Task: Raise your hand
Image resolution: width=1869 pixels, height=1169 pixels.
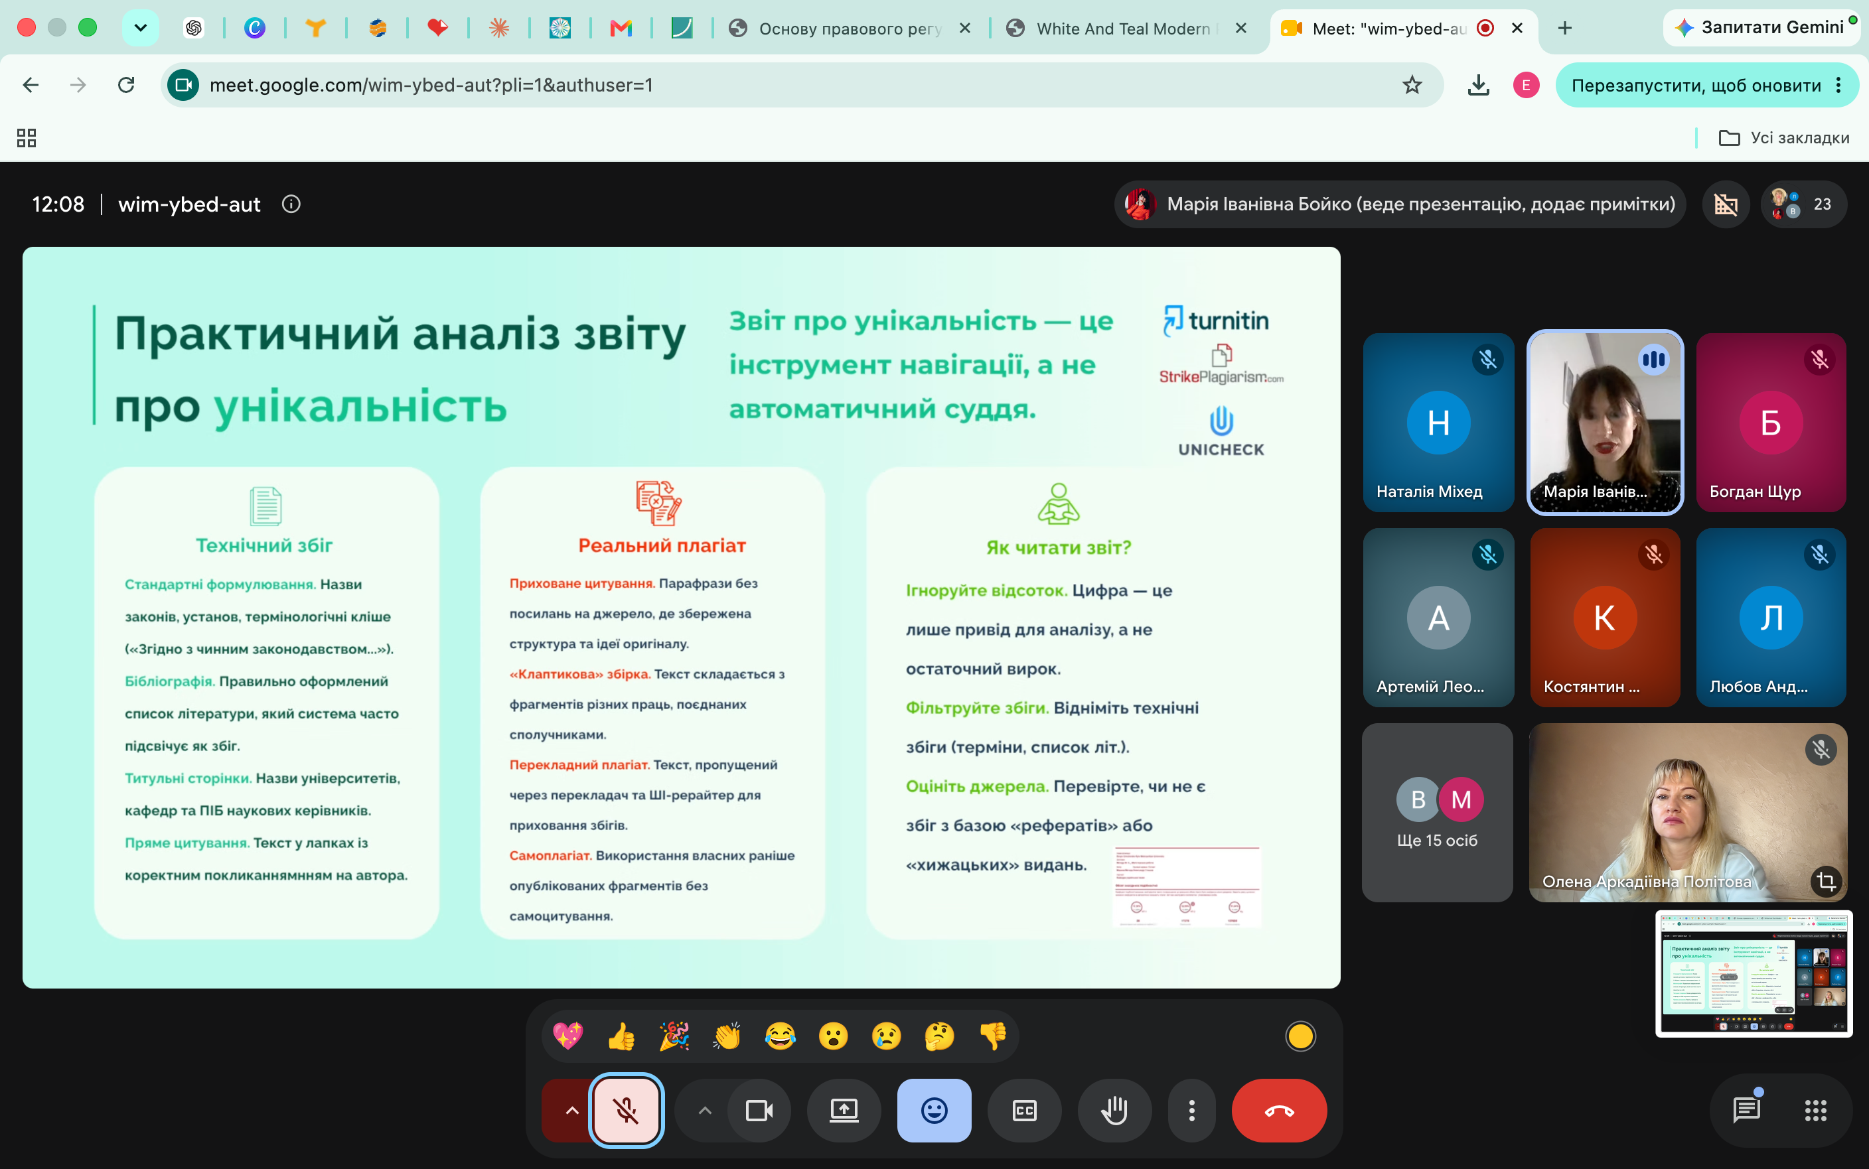Action: pos(1114,1110)
